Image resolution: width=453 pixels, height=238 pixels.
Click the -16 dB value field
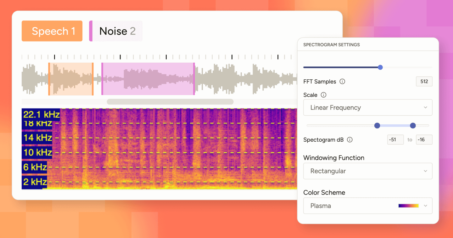click(424, 139)
